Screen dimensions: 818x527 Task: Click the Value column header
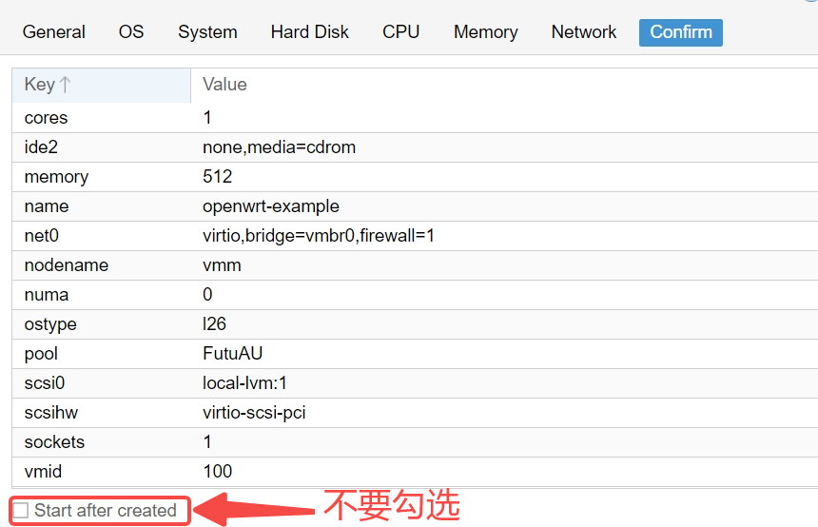tap(504, 85)
